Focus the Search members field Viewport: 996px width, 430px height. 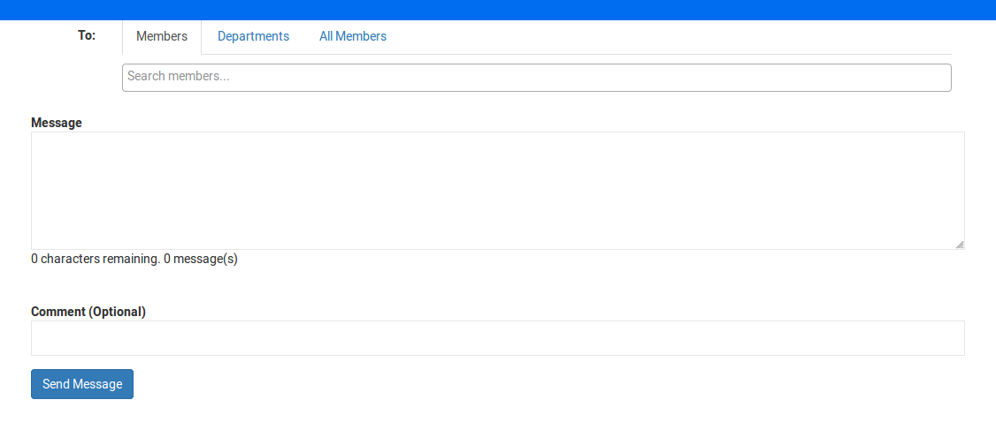pyautogui.click(x=537, y=78)
